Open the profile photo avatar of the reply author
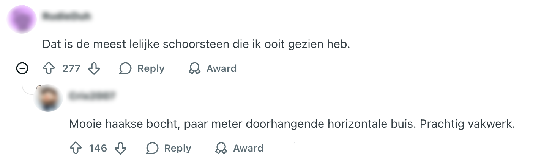Viewport: 533px width, 161px height. click(x=49, y=98)
